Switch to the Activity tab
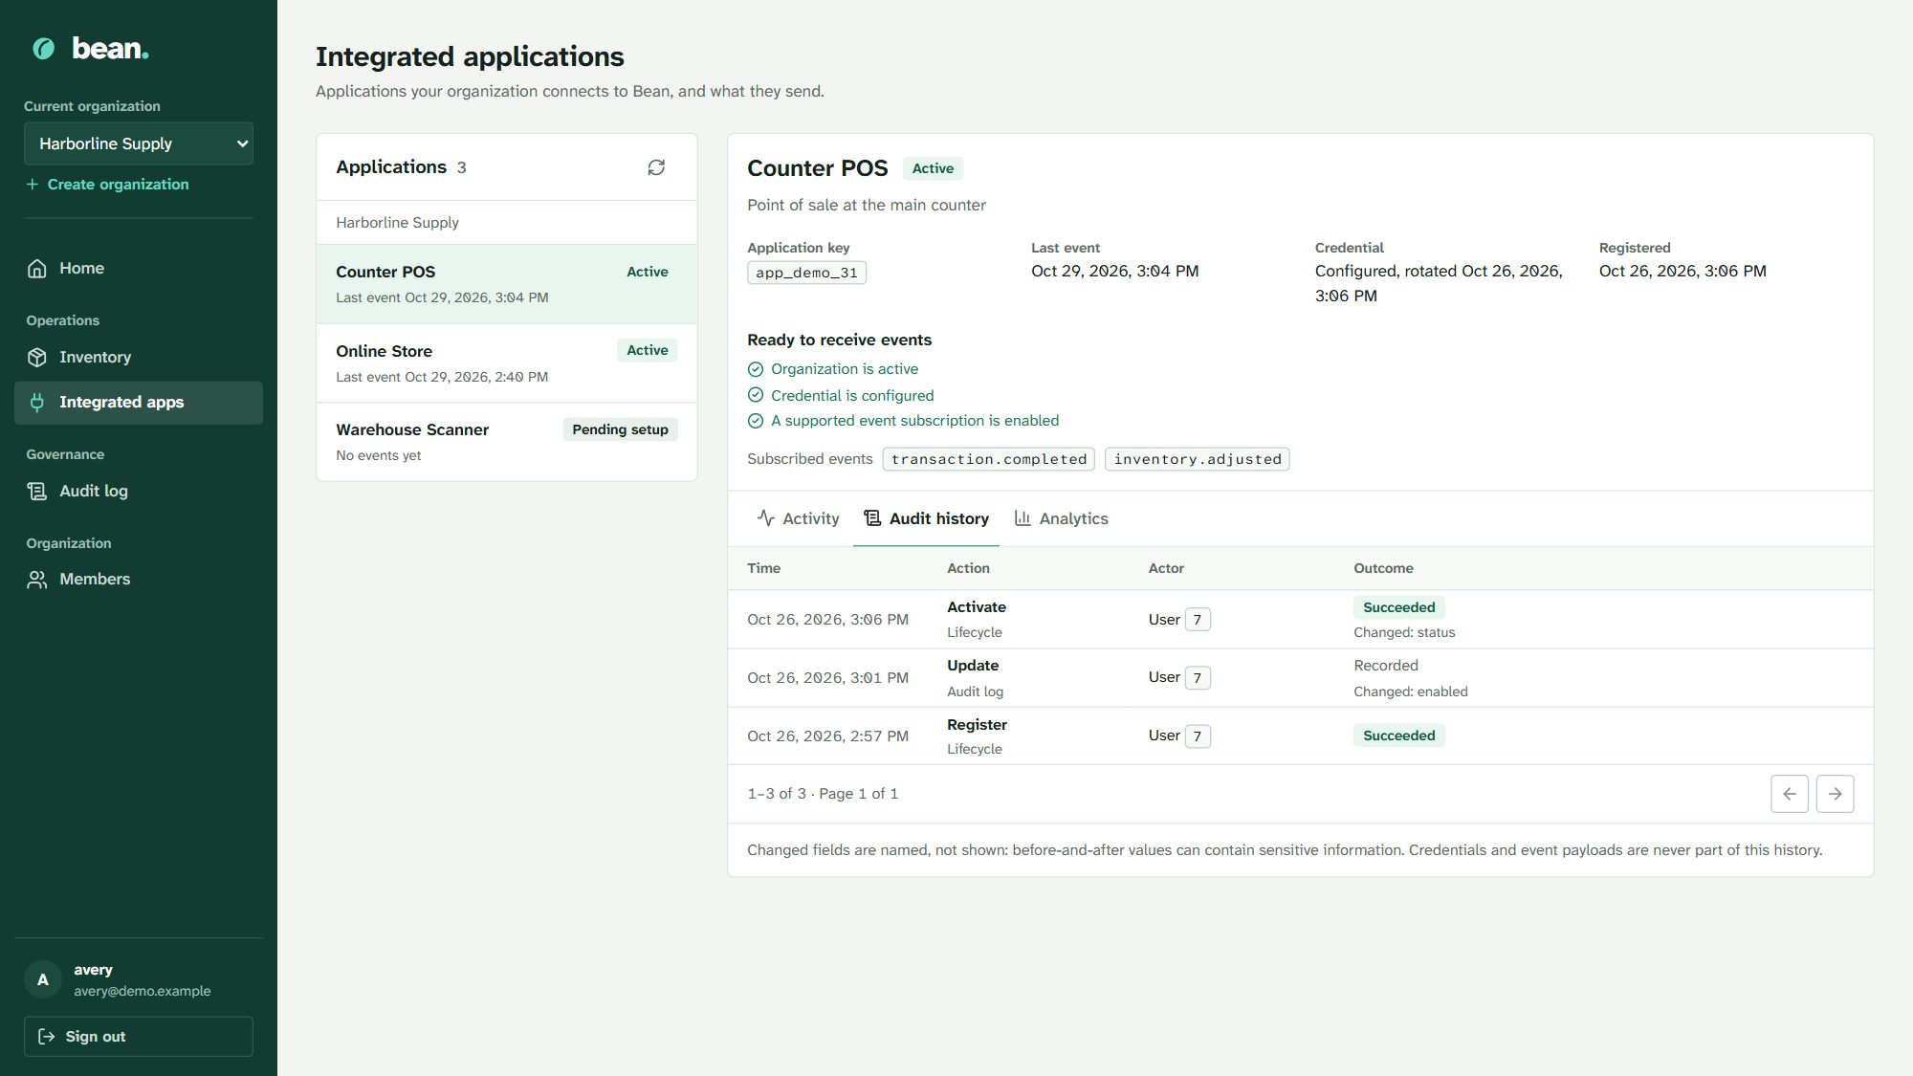This screenshot has width=1913, height=1076. [x=799, y=518]
